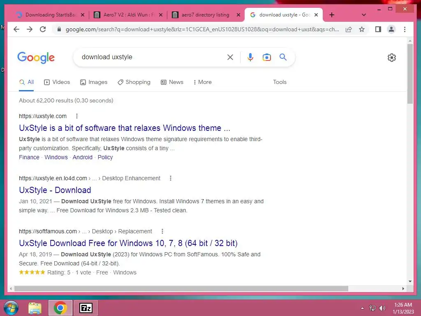Switch to Images results
Screen dimensions: 421x316
click(x=94, y=82)
